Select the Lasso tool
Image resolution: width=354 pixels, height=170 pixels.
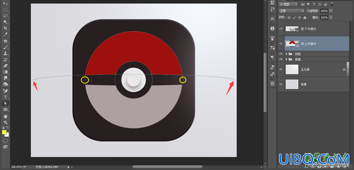point(6,16)
